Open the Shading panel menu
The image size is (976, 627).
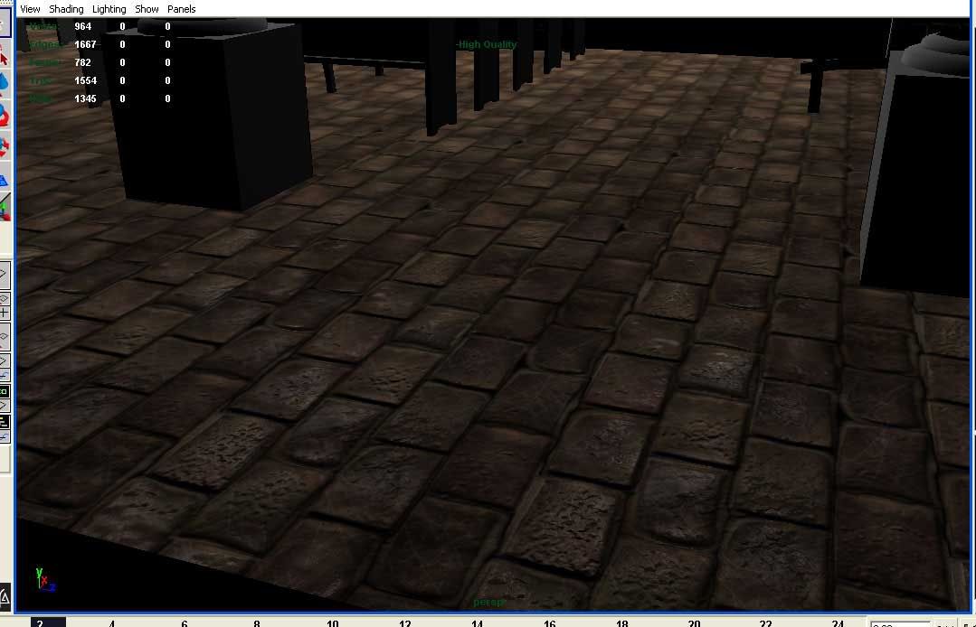[x=66, y=9]
